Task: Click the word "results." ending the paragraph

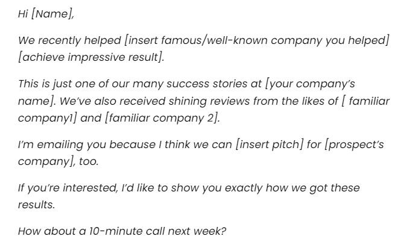Action: [x=37, y=205]
